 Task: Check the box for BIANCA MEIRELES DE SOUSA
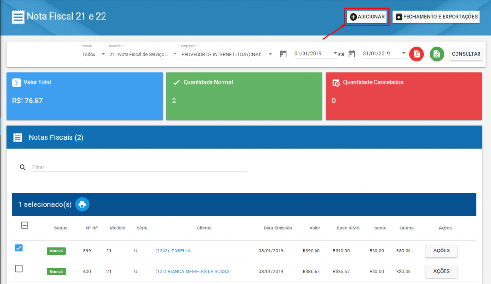19,269
